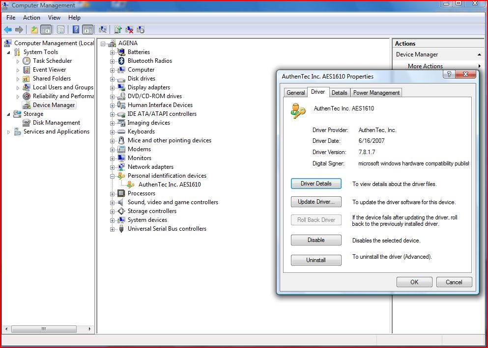Click the Sound, video and game controllers icon
488x348 pixels.
[121, 202]
